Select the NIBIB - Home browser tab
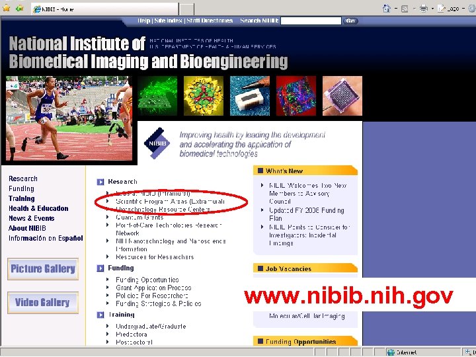 104,9
